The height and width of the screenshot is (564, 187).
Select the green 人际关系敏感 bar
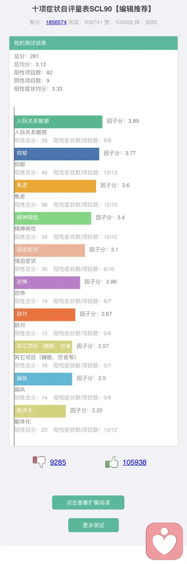[58, 121]
